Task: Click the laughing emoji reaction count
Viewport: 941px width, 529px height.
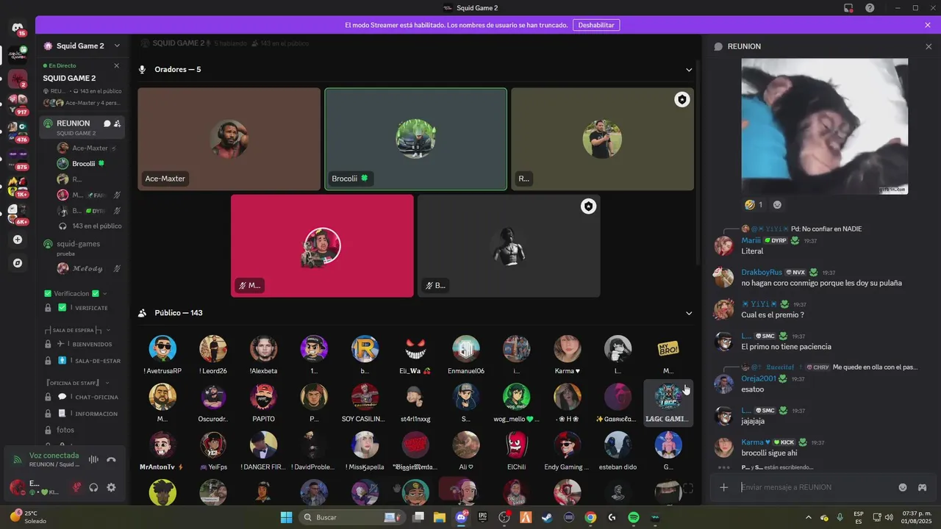Action: (x=754, y=205)
